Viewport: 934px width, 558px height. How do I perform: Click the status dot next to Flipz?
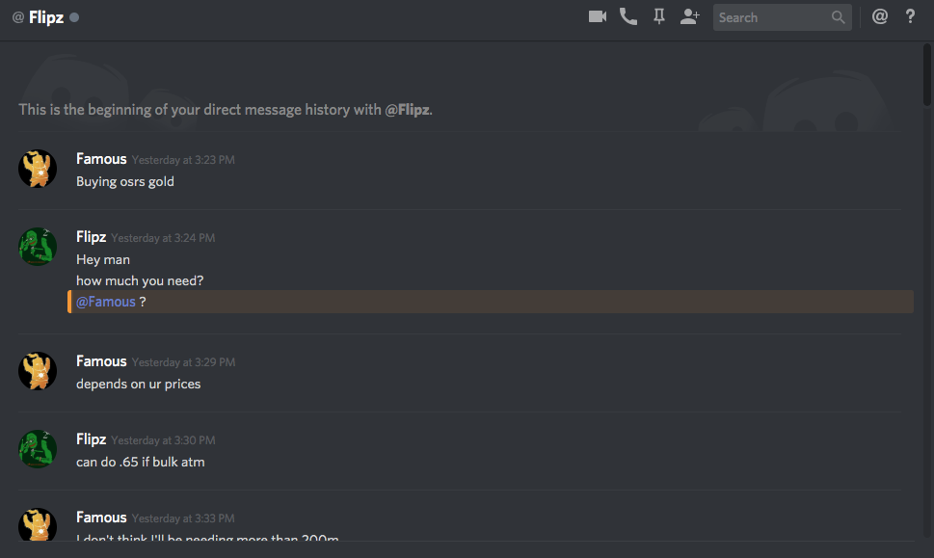point(74,17)
